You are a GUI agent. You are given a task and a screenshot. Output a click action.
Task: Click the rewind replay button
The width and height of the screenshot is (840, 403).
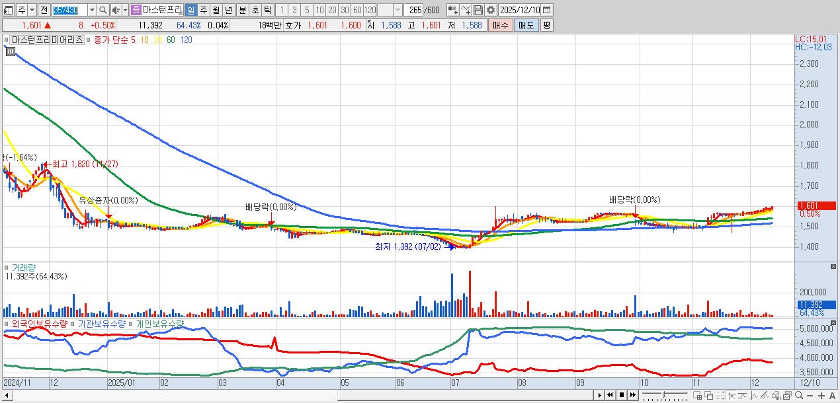tap(610, 395)
